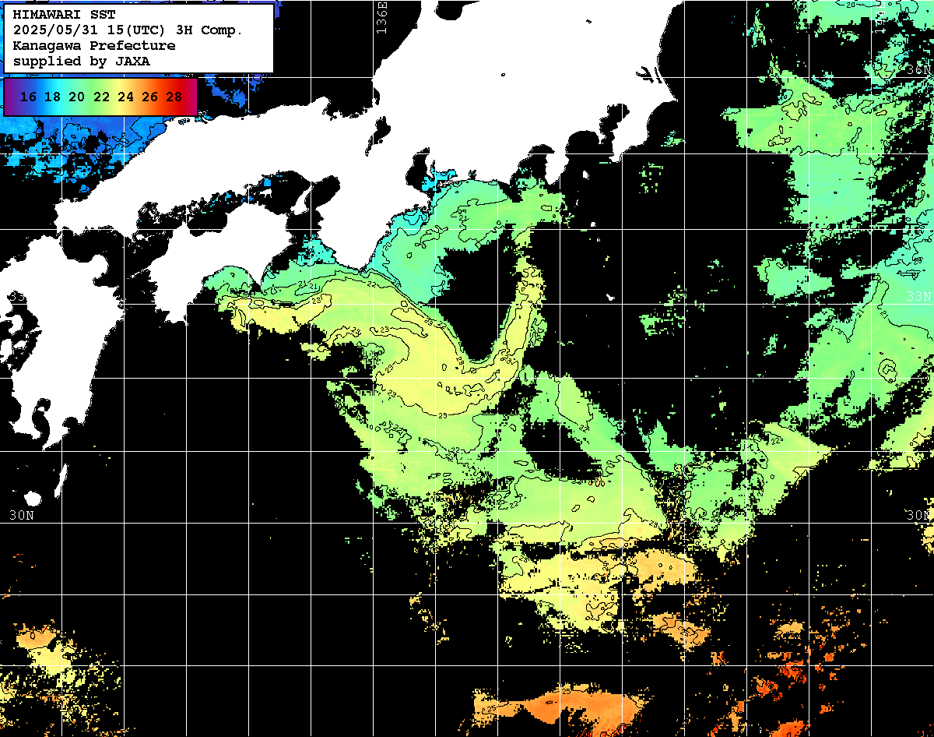934x737 pixels.
Task: Click the 136E longitude label
Action: coord(381,19)
